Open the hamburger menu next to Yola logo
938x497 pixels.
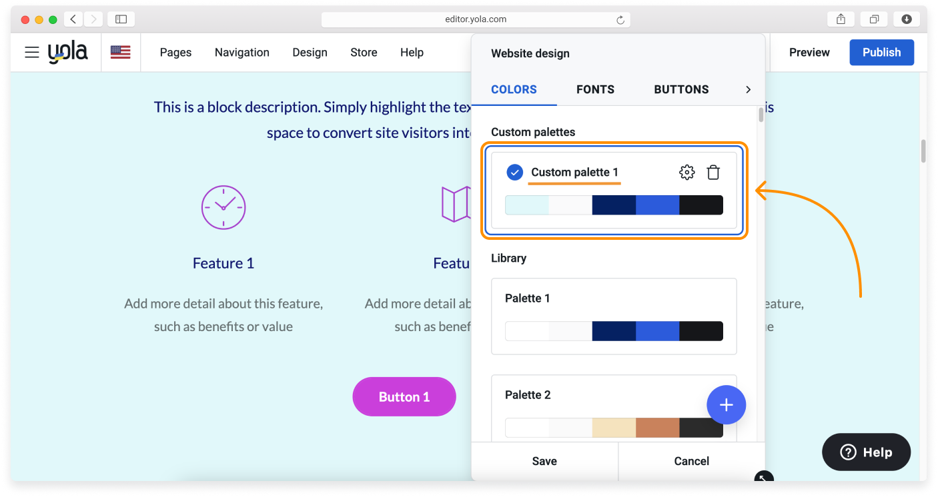click(x=31, y=52)
